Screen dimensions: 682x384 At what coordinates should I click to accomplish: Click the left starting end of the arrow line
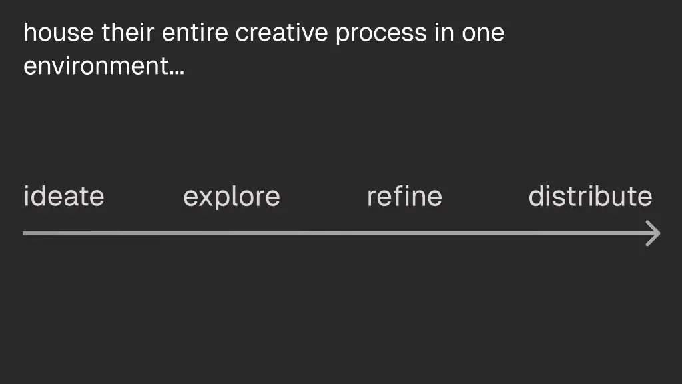click(x=25, y=233)
